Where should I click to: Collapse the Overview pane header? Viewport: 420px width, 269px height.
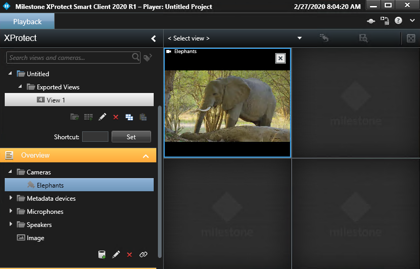tap(146, 156)
